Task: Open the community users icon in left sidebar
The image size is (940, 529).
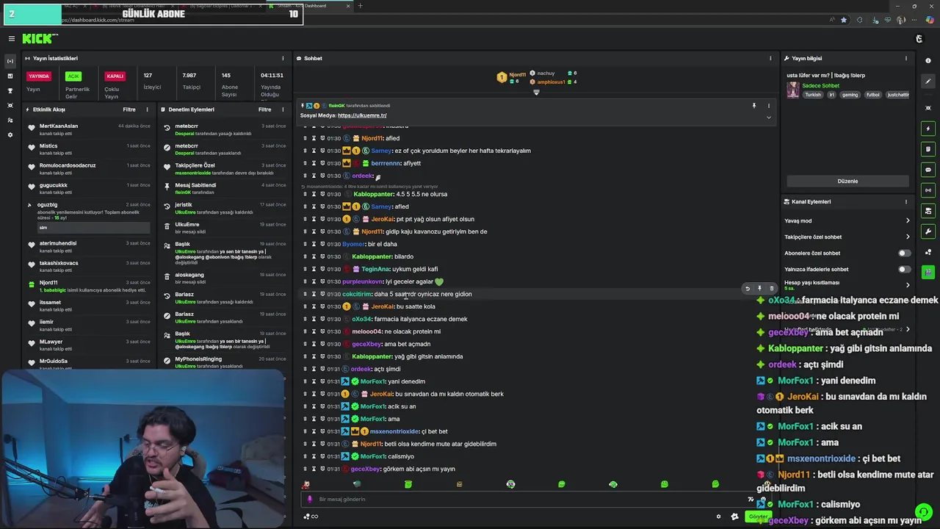Action: pos(10,120)
